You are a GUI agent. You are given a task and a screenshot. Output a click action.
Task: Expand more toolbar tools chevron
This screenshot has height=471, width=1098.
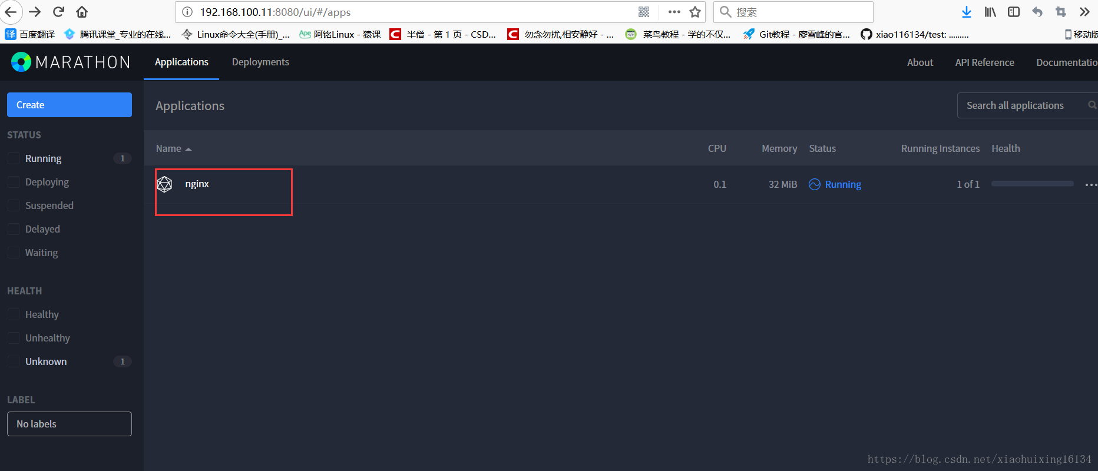point(1084,12)
